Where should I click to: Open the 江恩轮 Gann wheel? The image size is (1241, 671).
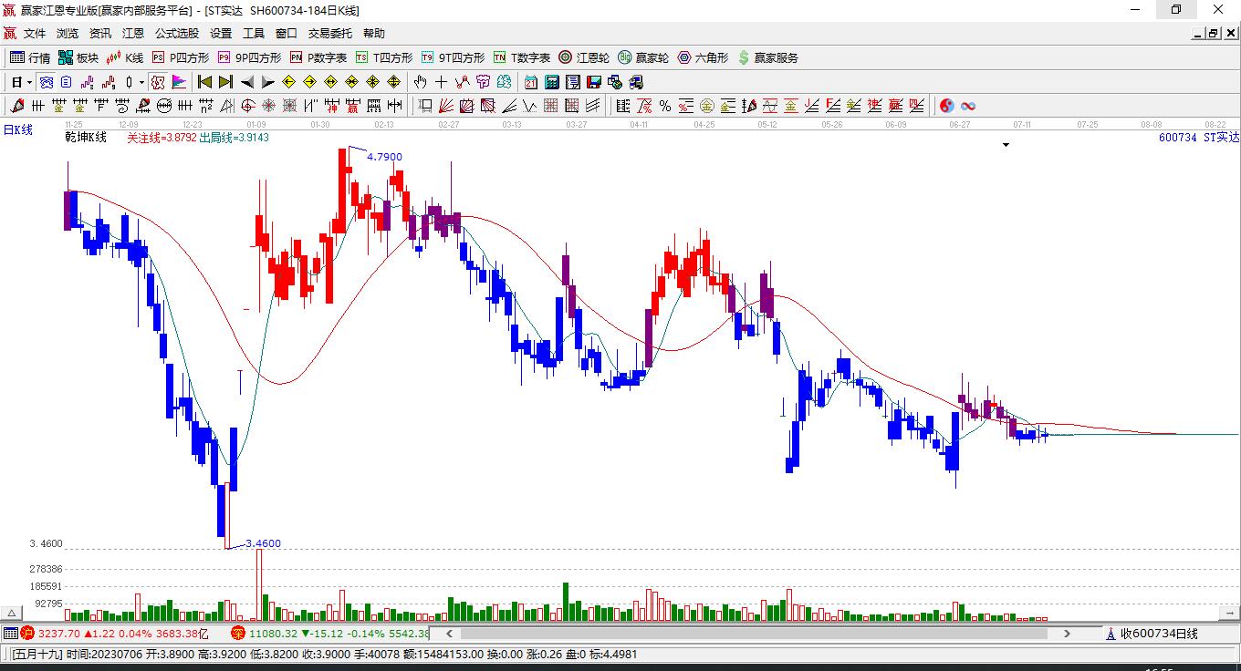pyautogui.click(x=584, y=57)
